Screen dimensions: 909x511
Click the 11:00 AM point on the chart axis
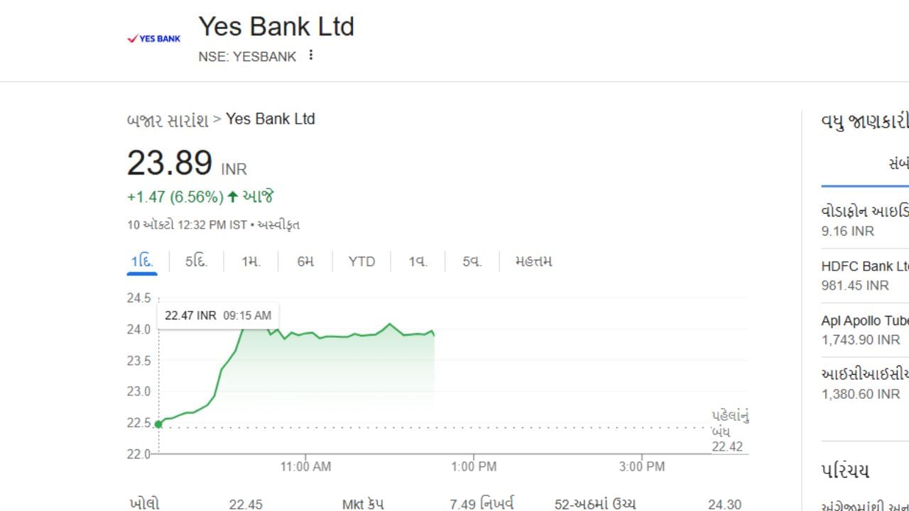tap(305, 466)
